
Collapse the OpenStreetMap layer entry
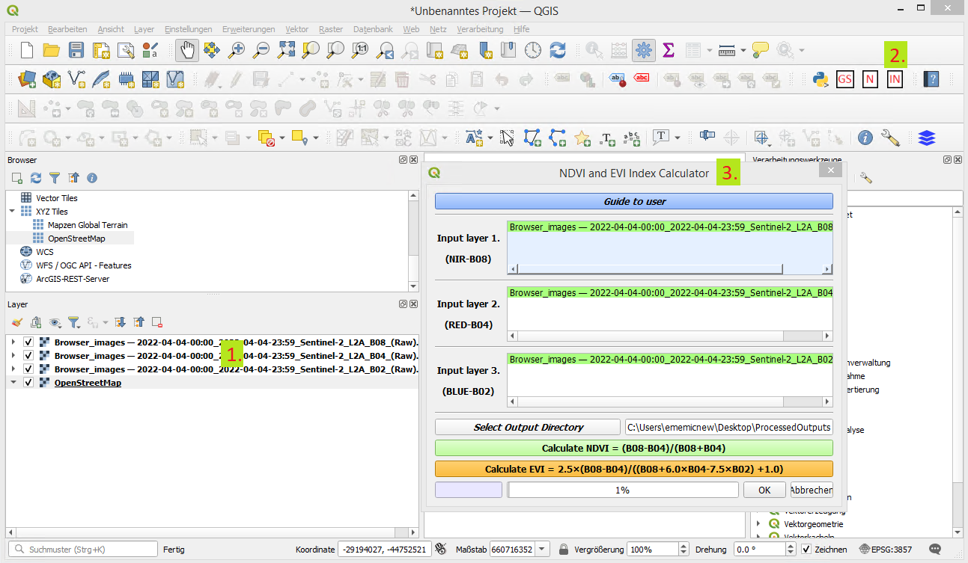coord(13,382)
